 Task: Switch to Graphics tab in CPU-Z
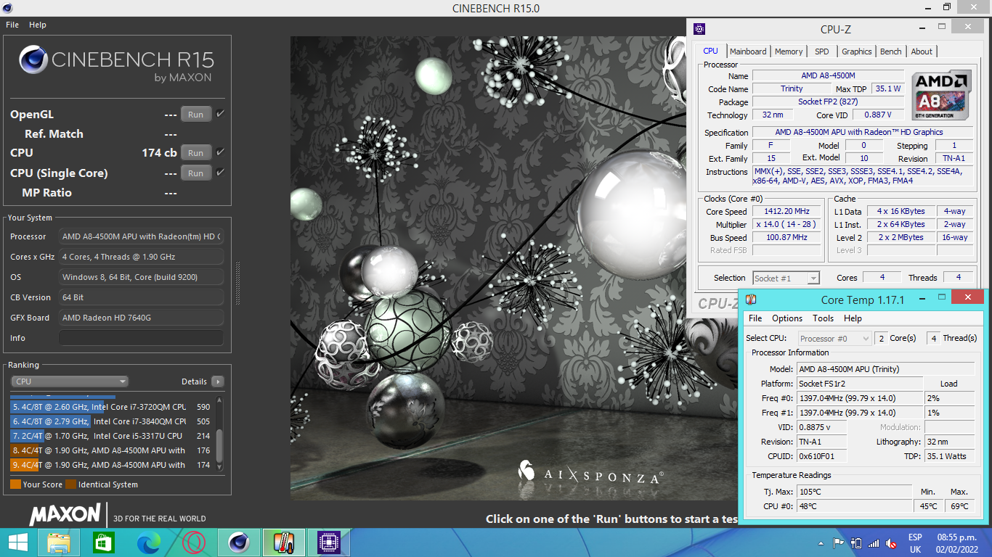coord(857,51)
